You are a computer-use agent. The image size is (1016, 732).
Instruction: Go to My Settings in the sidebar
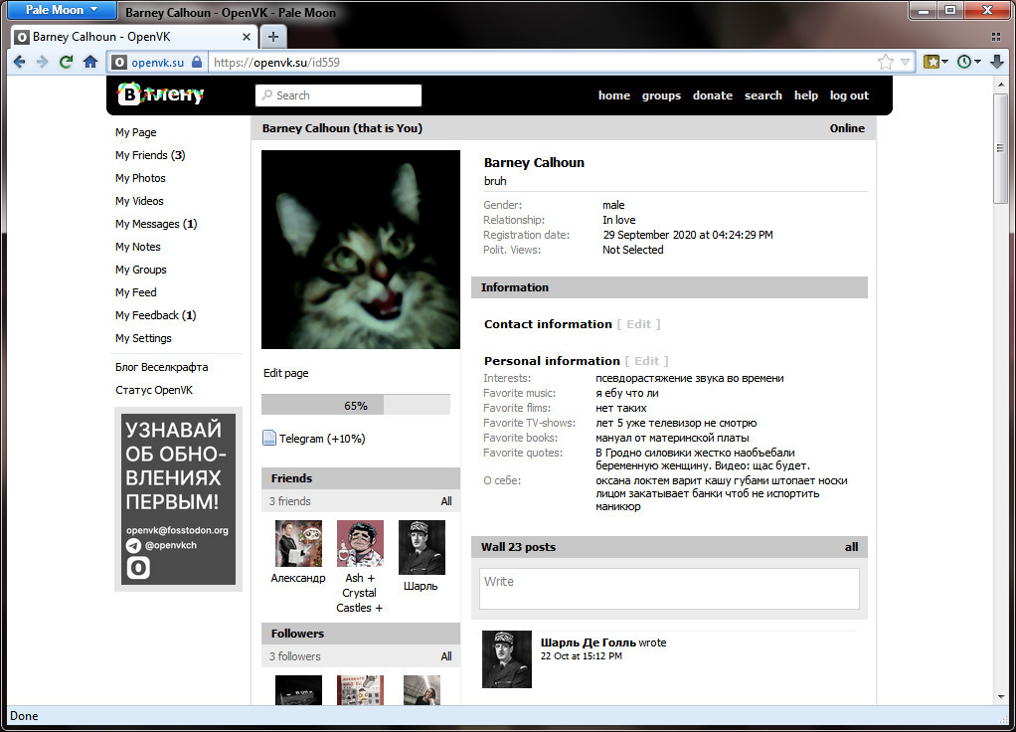click(143, 338)
